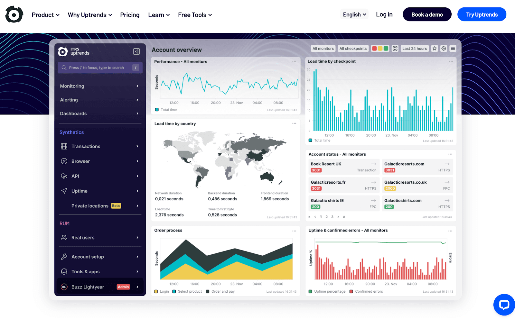Open the Galacticresorts.fr monitor card

click(x=344, y=185)
